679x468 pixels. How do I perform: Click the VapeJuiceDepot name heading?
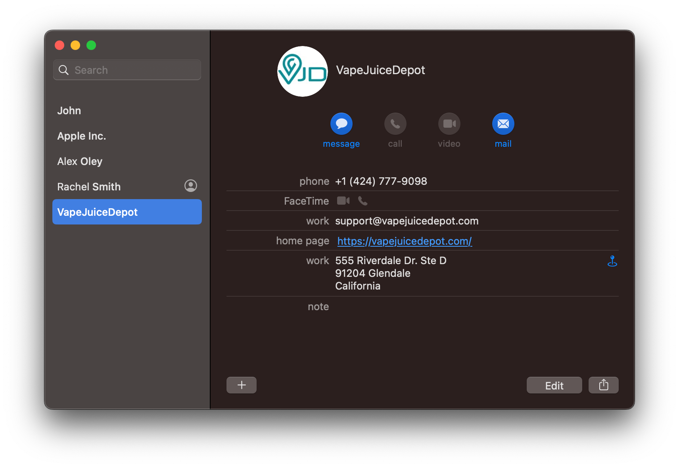coord(380,70)
